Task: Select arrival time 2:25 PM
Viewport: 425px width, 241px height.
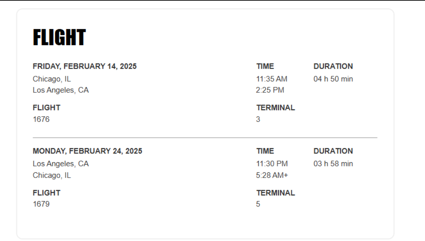Action: 270,90
